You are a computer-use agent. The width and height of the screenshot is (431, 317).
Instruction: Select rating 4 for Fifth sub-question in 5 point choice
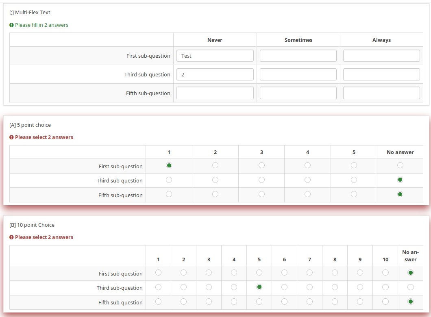(307, 194)
